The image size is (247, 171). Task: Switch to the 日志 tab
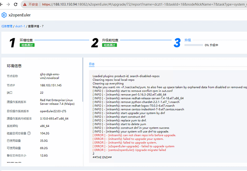(92, 64)
